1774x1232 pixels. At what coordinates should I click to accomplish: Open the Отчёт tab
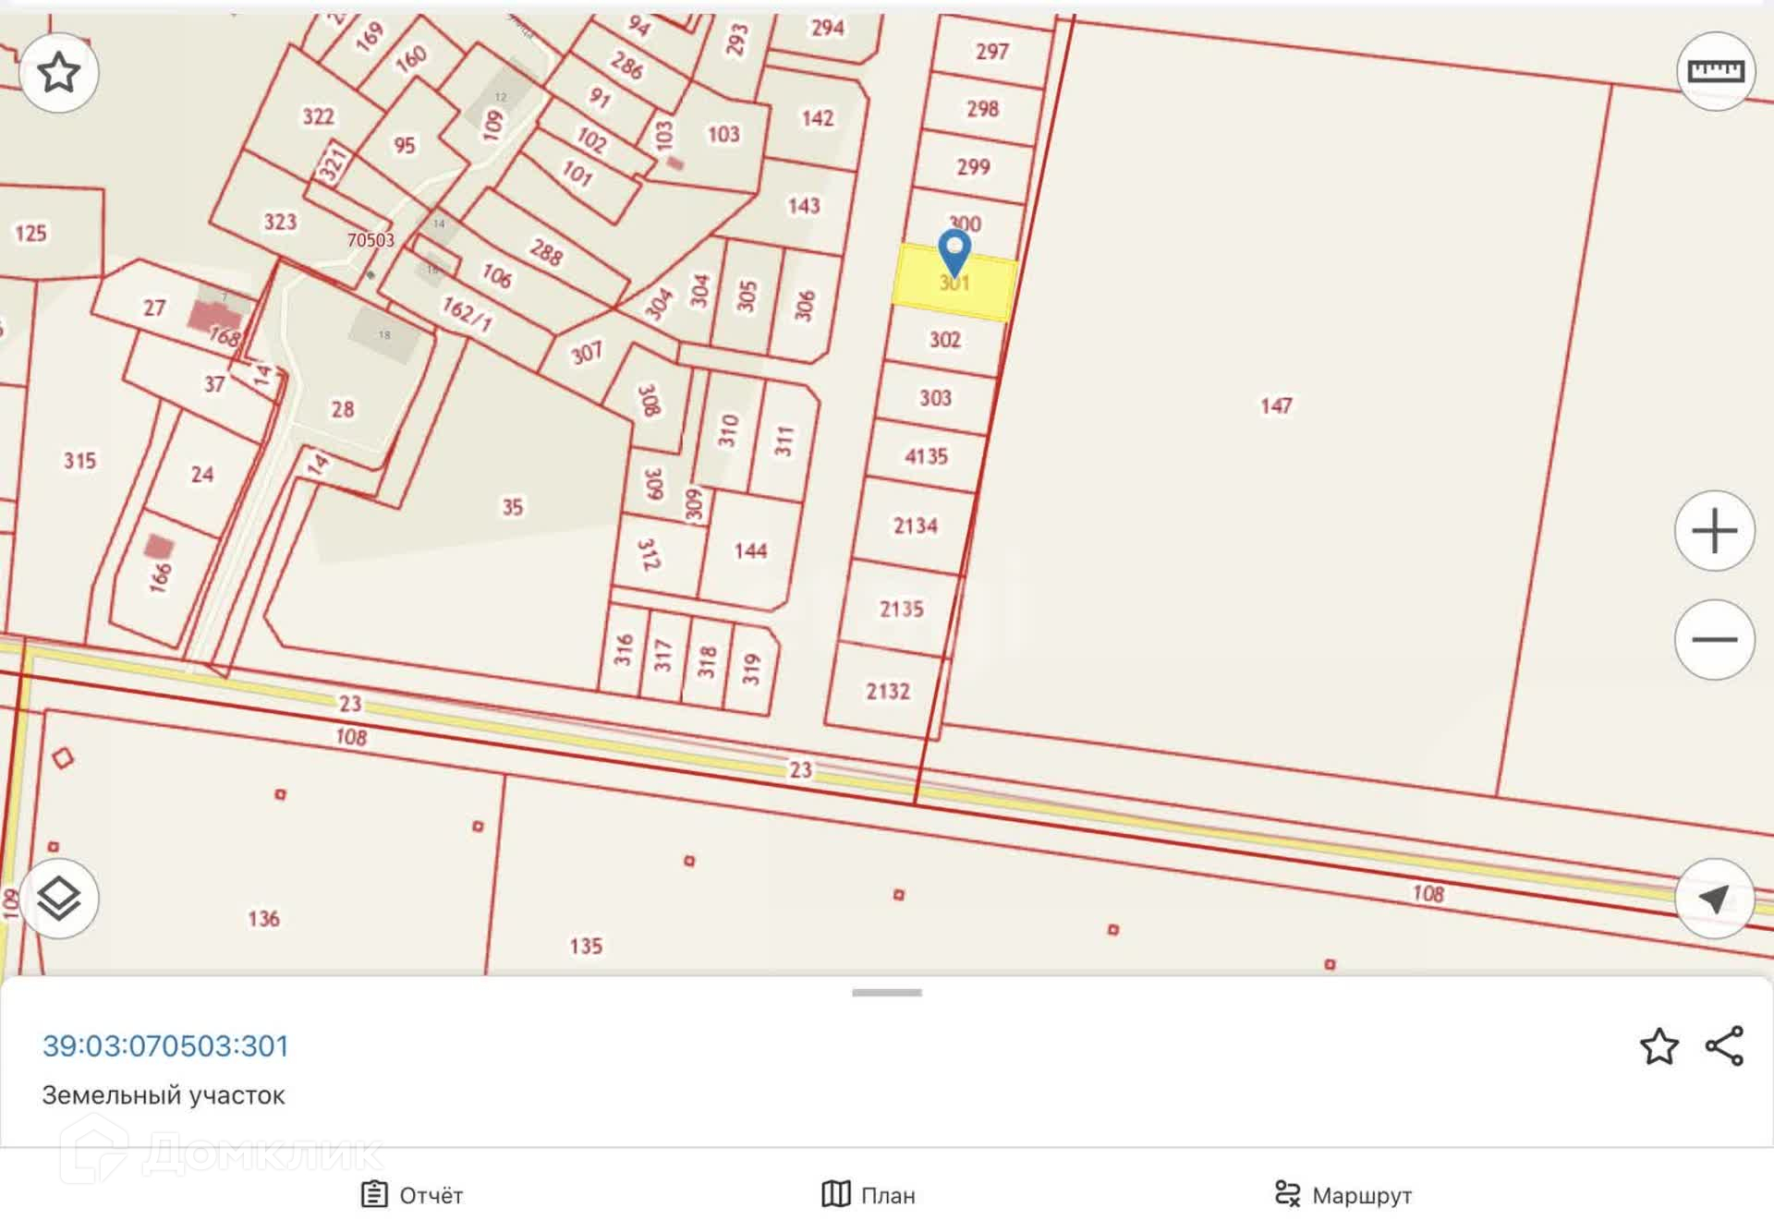[x=411, y=1195]
